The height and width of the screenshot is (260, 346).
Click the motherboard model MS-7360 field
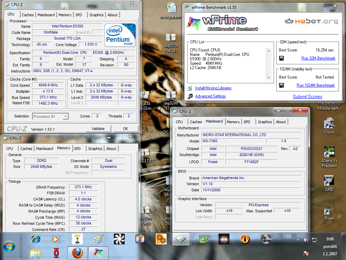pos(233,141)
